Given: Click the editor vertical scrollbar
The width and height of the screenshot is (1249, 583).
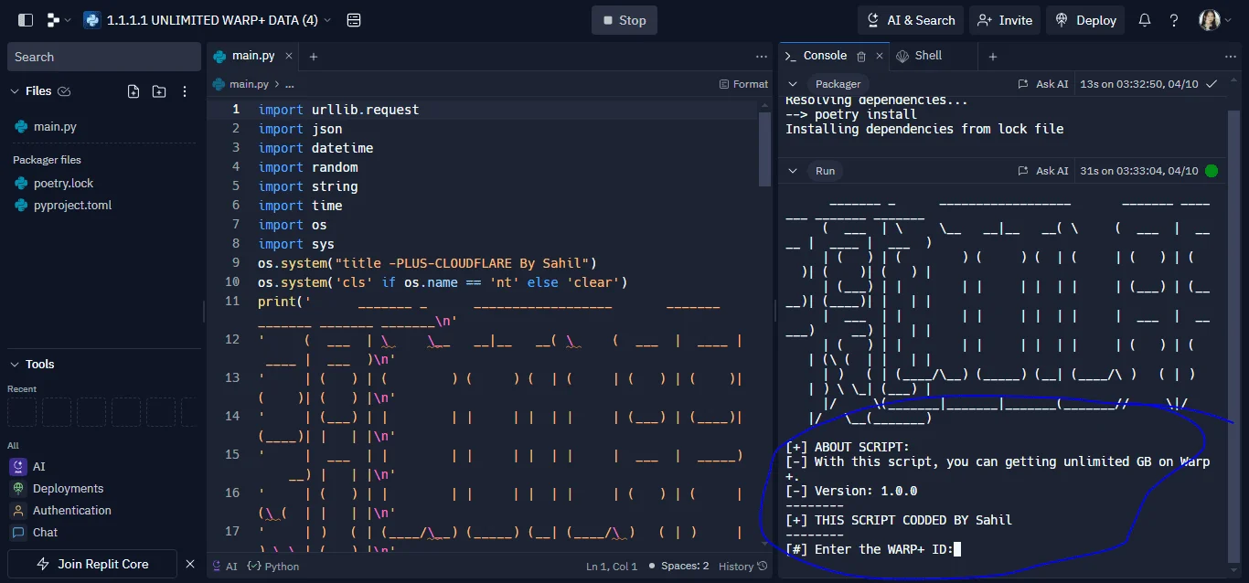Looking at the screenshot, I should (x=764, y=150).
